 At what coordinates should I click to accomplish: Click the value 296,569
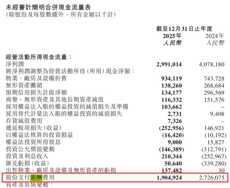click(214, 93)
